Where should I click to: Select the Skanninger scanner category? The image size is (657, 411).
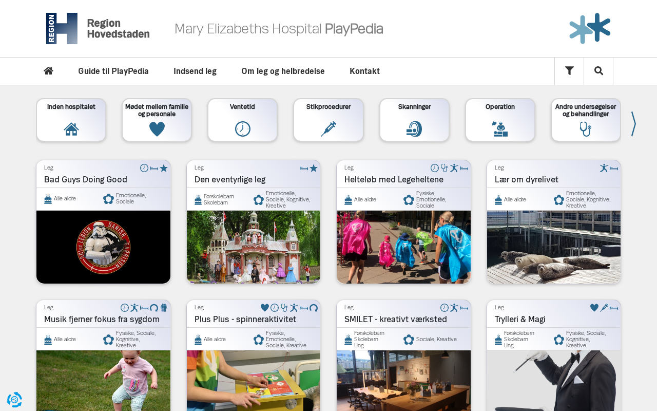[414, 120]
